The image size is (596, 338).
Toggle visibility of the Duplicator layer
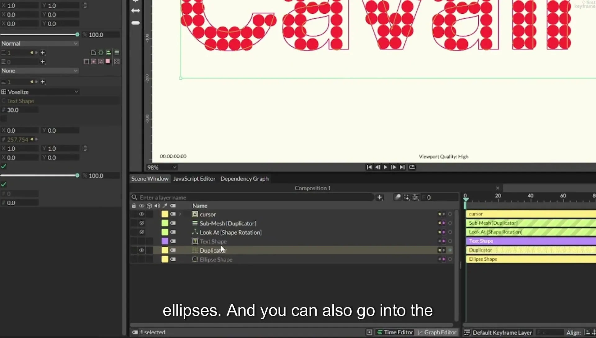coord(142,250)
